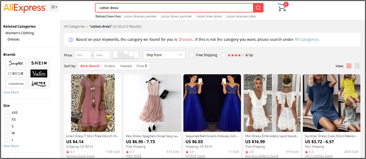
Task: Enable the Free Shipping checkbox
Action: click(192, 55)
